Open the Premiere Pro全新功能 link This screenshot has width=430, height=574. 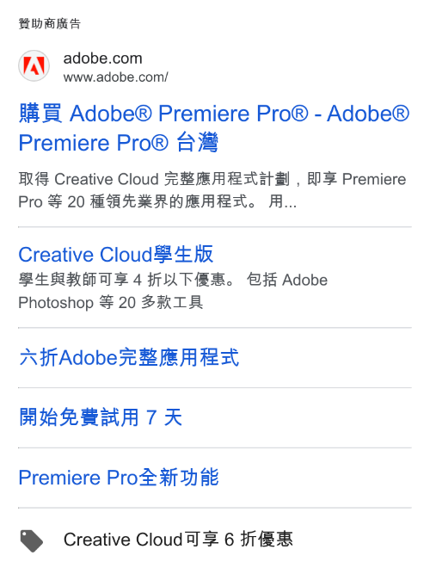119,478
